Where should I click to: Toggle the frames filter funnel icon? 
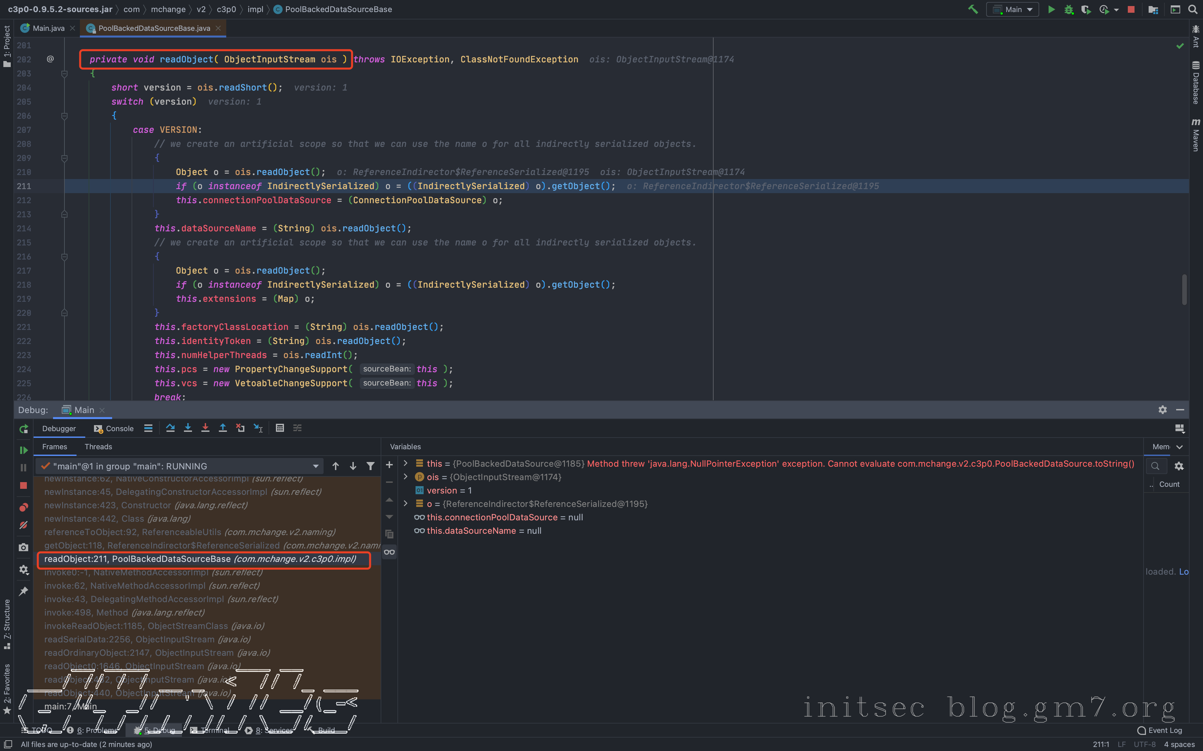pyautogui.click(x=370, y=466)
